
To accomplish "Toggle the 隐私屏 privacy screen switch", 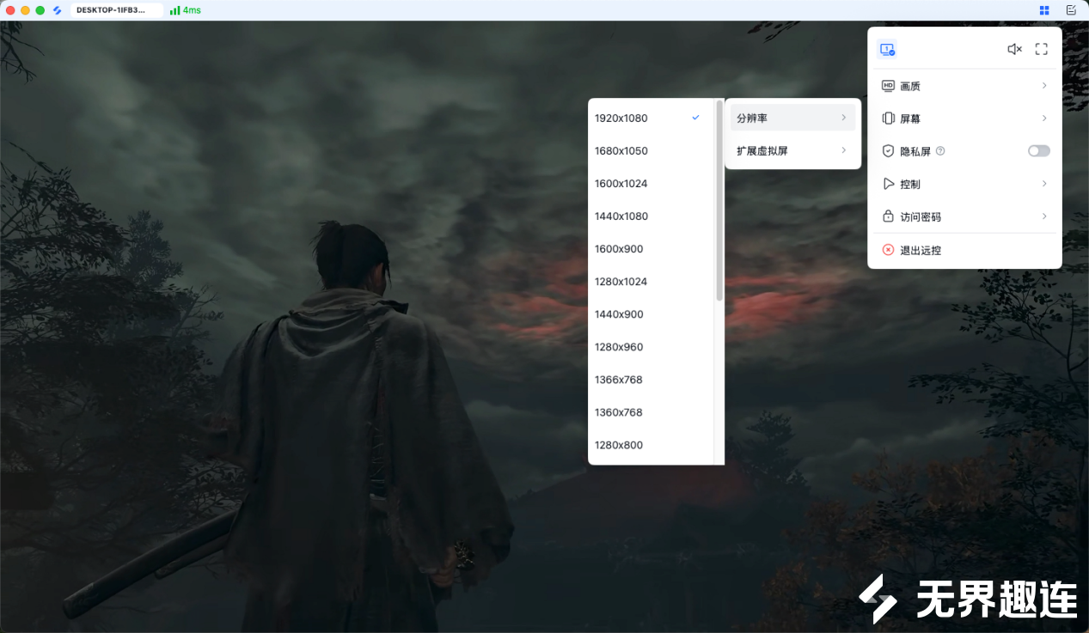I will point(1039,151).
